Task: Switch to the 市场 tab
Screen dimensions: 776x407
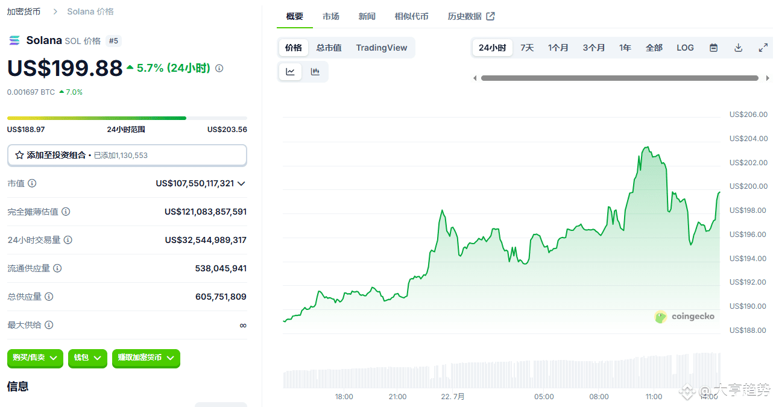Action: 331,16
